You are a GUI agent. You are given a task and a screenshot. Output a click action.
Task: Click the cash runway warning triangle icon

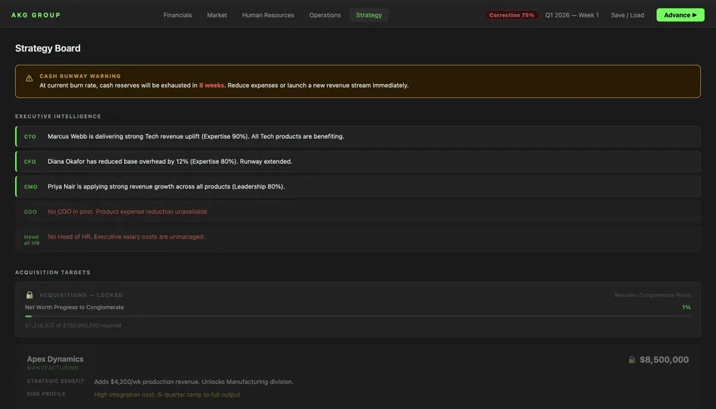[29, 78]
